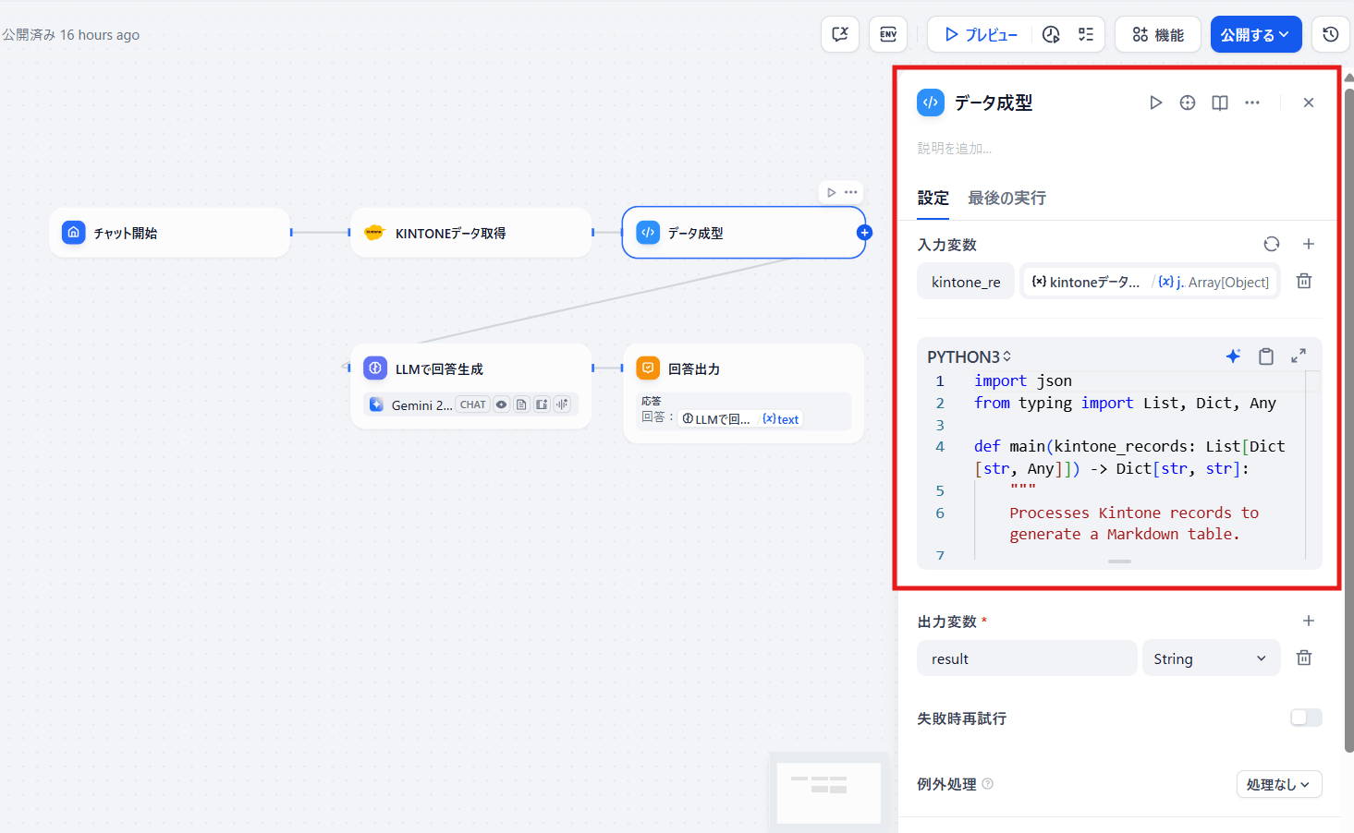Open the 例外処理 処理なし dropdown
The image size is (1354, 833).
[x=1278, y=784]
